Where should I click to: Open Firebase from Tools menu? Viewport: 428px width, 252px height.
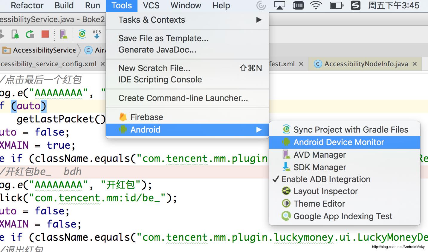pos(187,117)
